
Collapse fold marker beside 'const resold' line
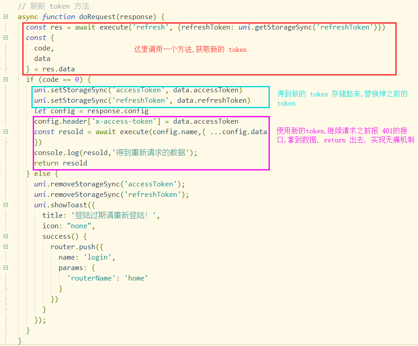coord(5,132)
